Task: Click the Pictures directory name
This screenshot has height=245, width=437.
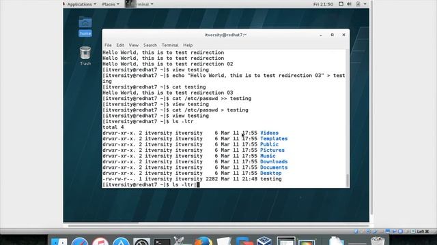Action: [x=272, y=150]
